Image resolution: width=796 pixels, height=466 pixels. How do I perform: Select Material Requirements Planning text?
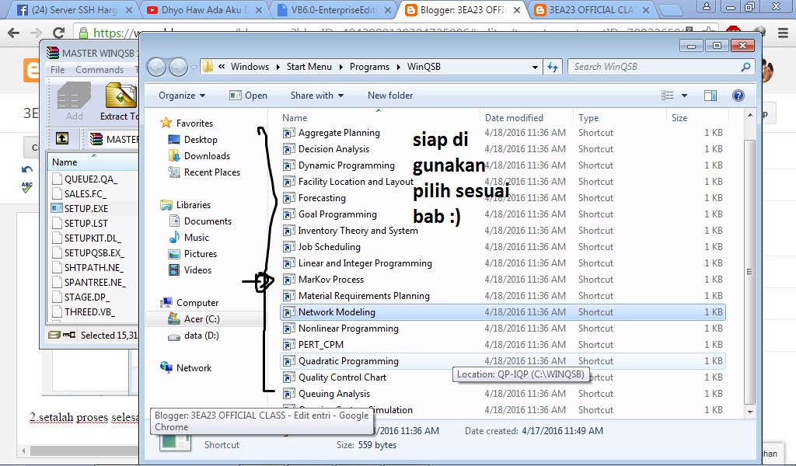364,296
